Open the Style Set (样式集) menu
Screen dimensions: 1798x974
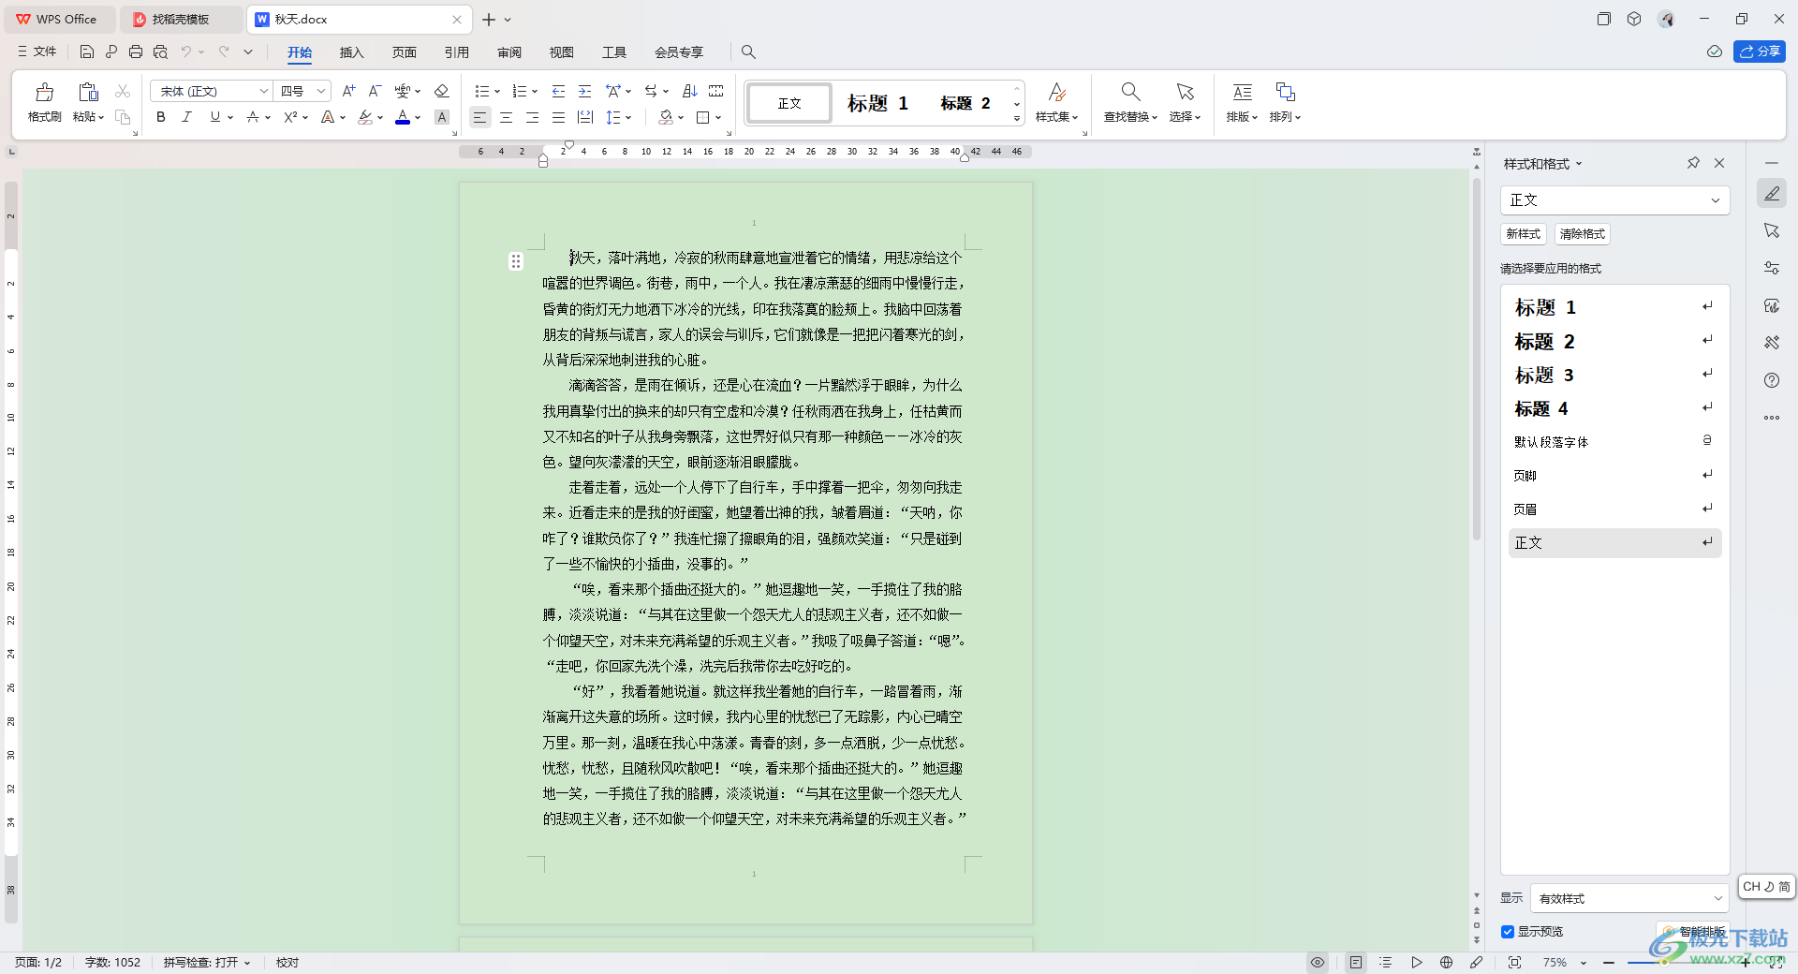(x=1056, y=102)
